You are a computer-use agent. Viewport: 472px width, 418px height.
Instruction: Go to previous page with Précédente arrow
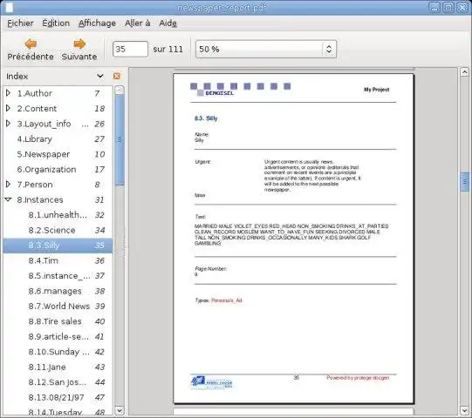click(x=31, y=50)
